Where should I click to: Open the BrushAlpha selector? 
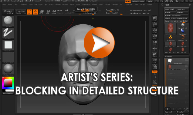(x=8, y=46)
